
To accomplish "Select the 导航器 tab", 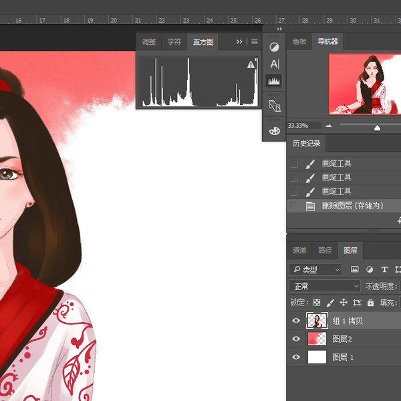I will coord(327,41).
